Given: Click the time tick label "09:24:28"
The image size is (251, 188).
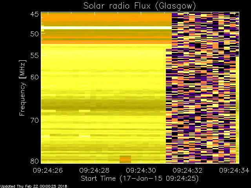Looking at the screenshot, I should (94, 170).
